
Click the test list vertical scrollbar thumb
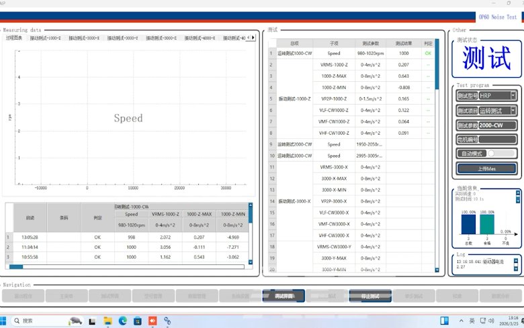click(x=437, y=64)
